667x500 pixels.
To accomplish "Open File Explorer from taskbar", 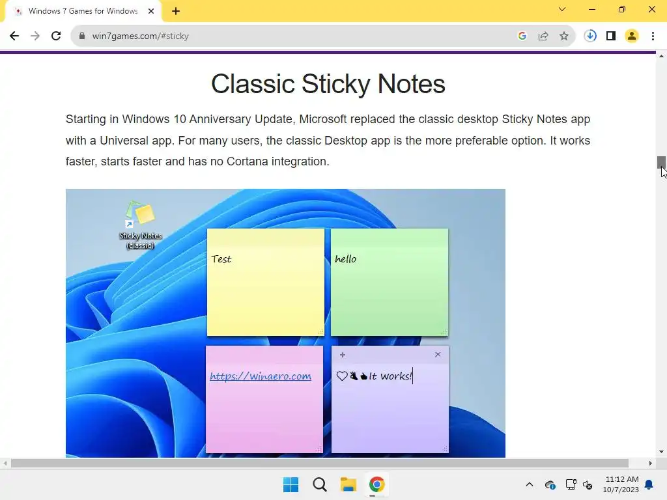I will [x=348, y=484].
